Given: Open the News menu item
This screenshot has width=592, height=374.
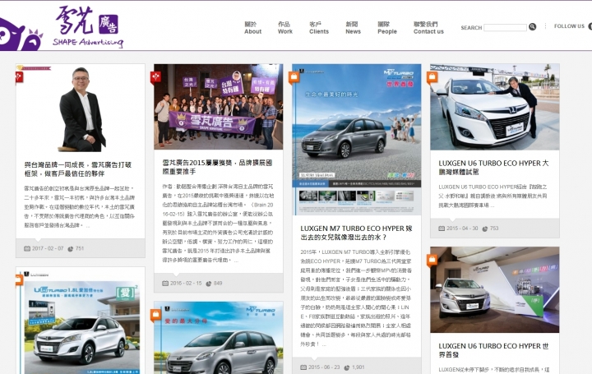Looking at the screenshot, I should click(x=353, y=28).
